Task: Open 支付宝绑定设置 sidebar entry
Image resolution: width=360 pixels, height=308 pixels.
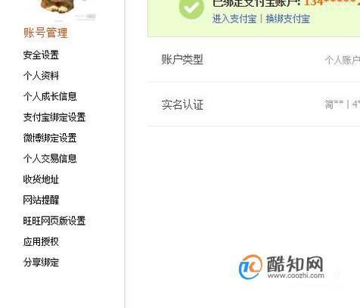Action: click(54, 117)
